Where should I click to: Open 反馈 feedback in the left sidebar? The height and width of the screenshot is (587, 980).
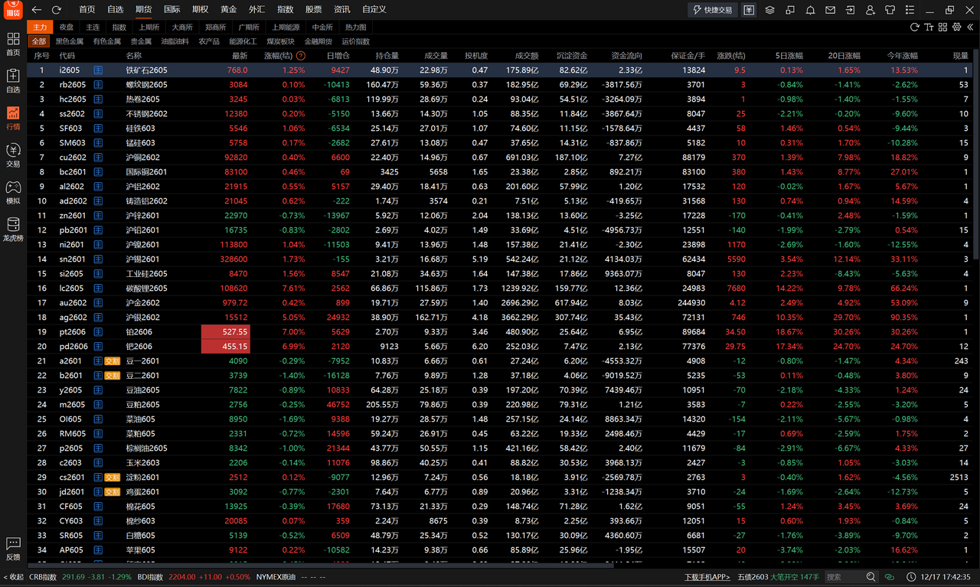click(13, 549)
